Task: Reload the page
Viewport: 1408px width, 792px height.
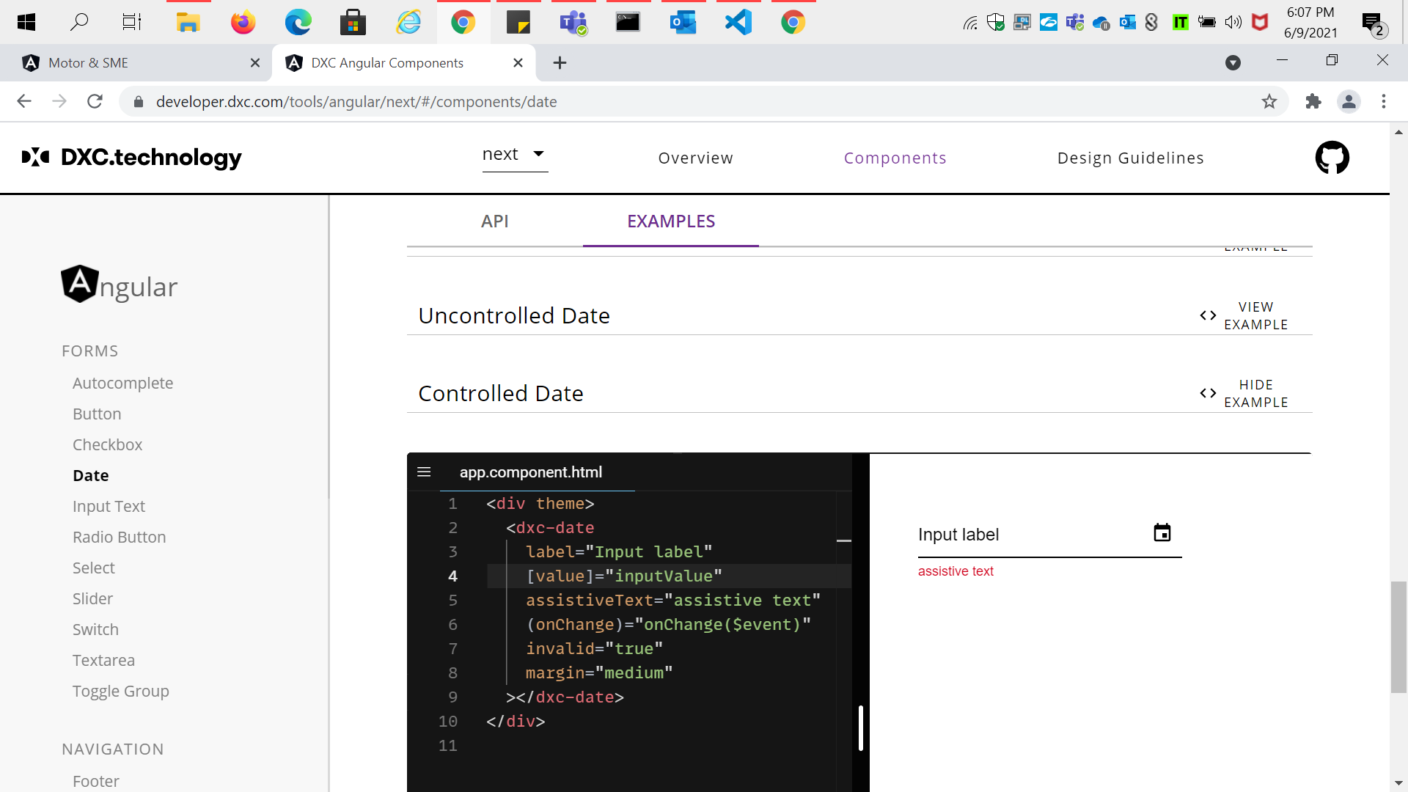Action: (95, 102)
